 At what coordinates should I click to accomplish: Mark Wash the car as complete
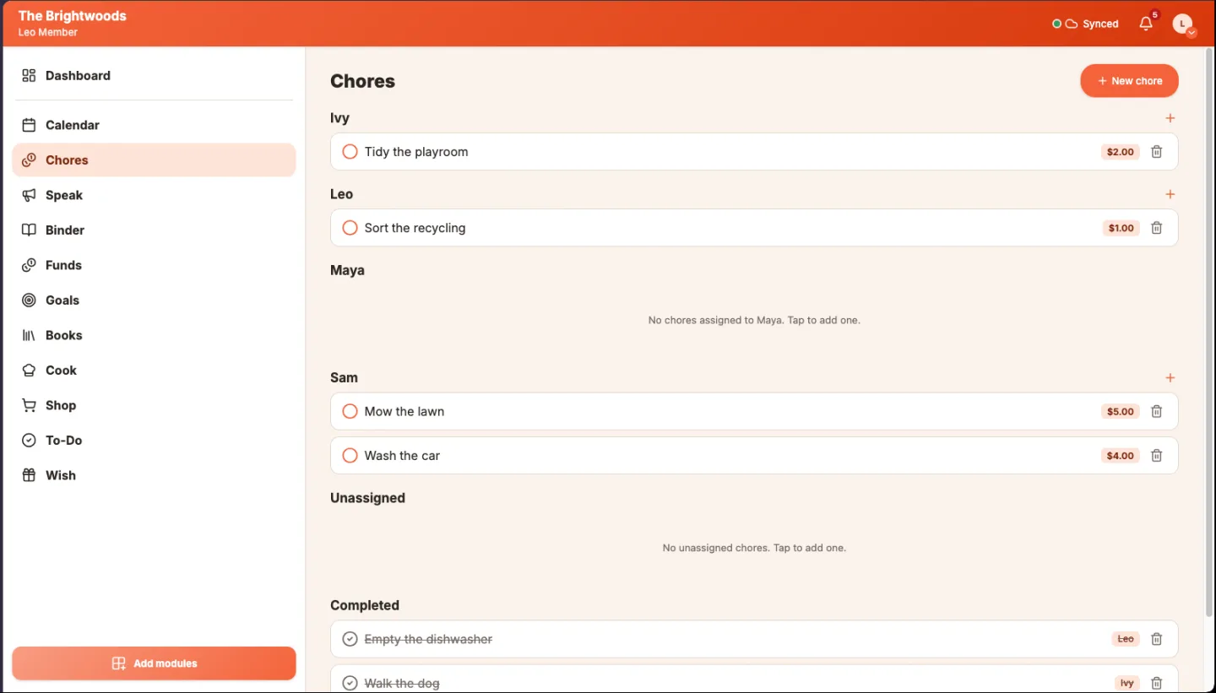(350, 456)
